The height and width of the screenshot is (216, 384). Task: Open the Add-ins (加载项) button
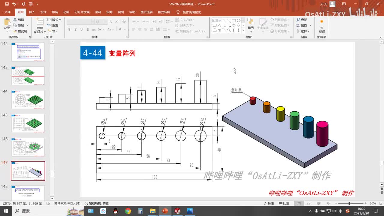322,26
